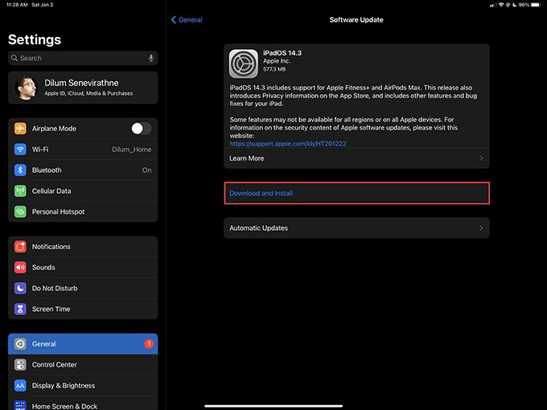Tap the Display & Brightness AA icon
The image size is (547, 410).
pos(20,386)
